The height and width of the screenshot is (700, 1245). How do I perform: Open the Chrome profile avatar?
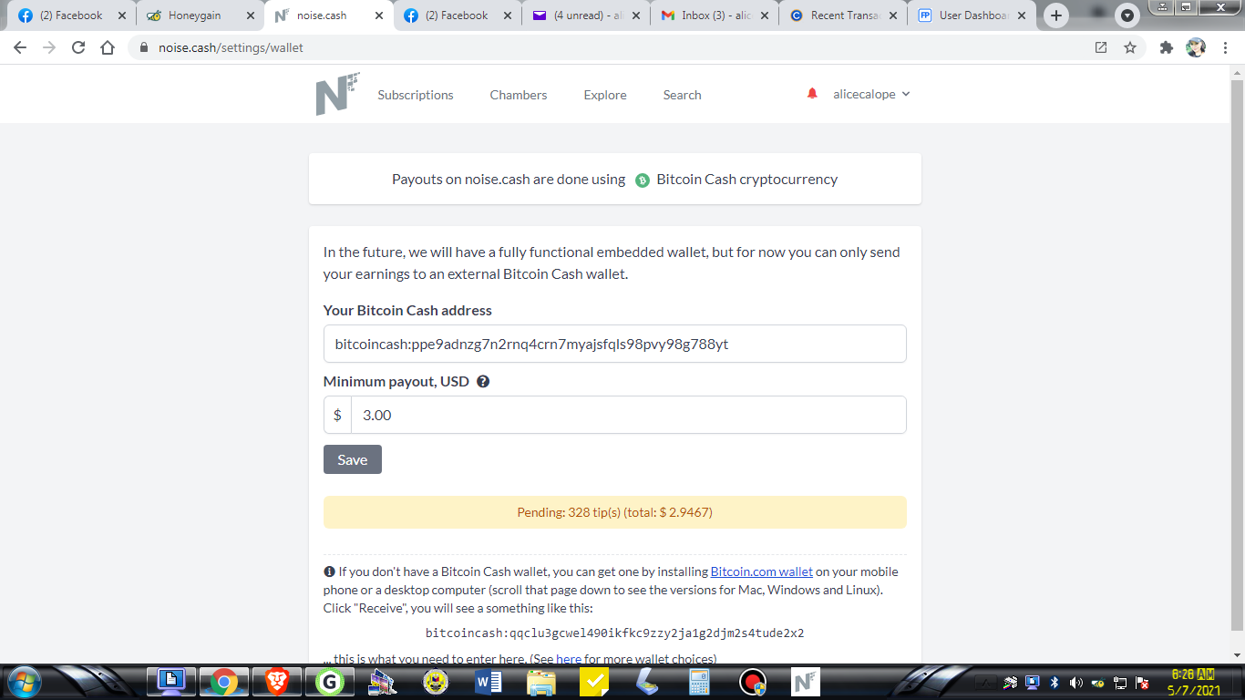[x=1196, y=47]
